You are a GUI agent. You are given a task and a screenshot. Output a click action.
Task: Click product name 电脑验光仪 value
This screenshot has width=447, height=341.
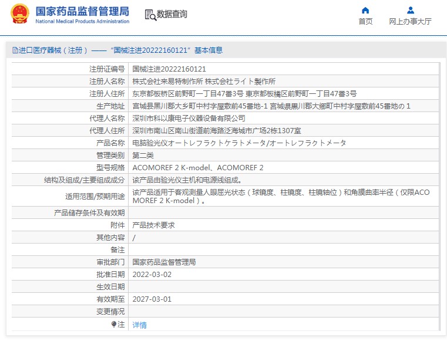(x=239, y=143)
